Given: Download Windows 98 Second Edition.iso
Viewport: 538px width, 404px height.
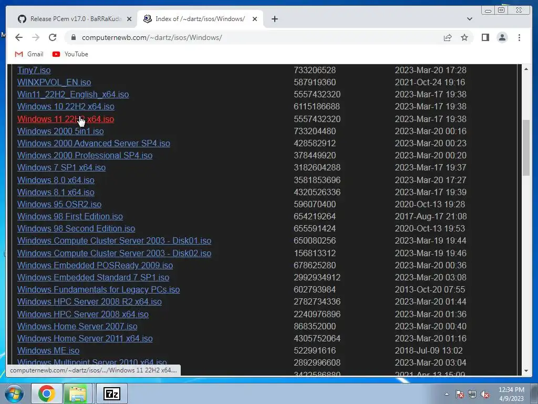Looking at the screenshot, I should click(76, 228).
